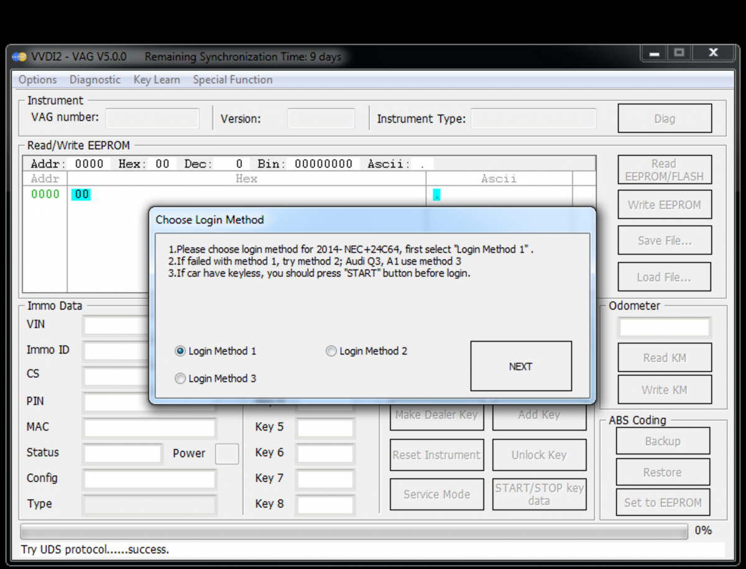Click the Write KM button
The width and height of the screenshot is (746, 569).
pyautogui.click(x=665, y=390)
